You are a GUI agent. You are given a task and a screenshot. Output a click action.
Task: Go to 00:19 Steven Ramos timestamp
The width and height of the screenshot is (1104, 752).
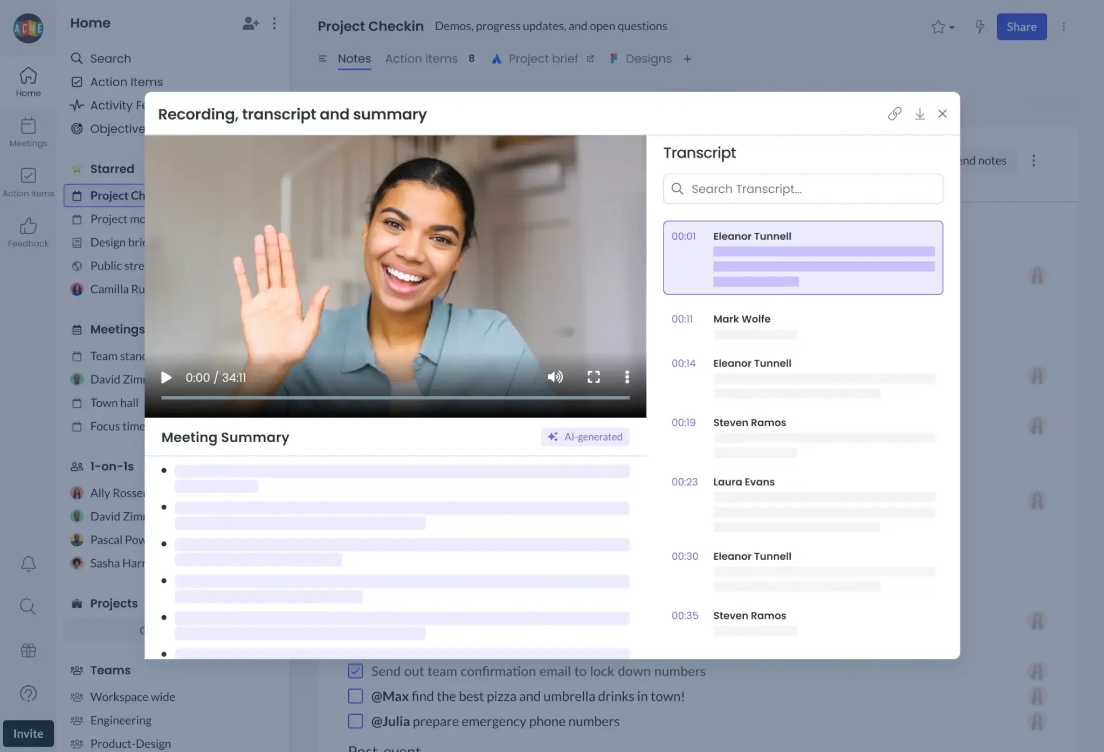coord(684,422)
